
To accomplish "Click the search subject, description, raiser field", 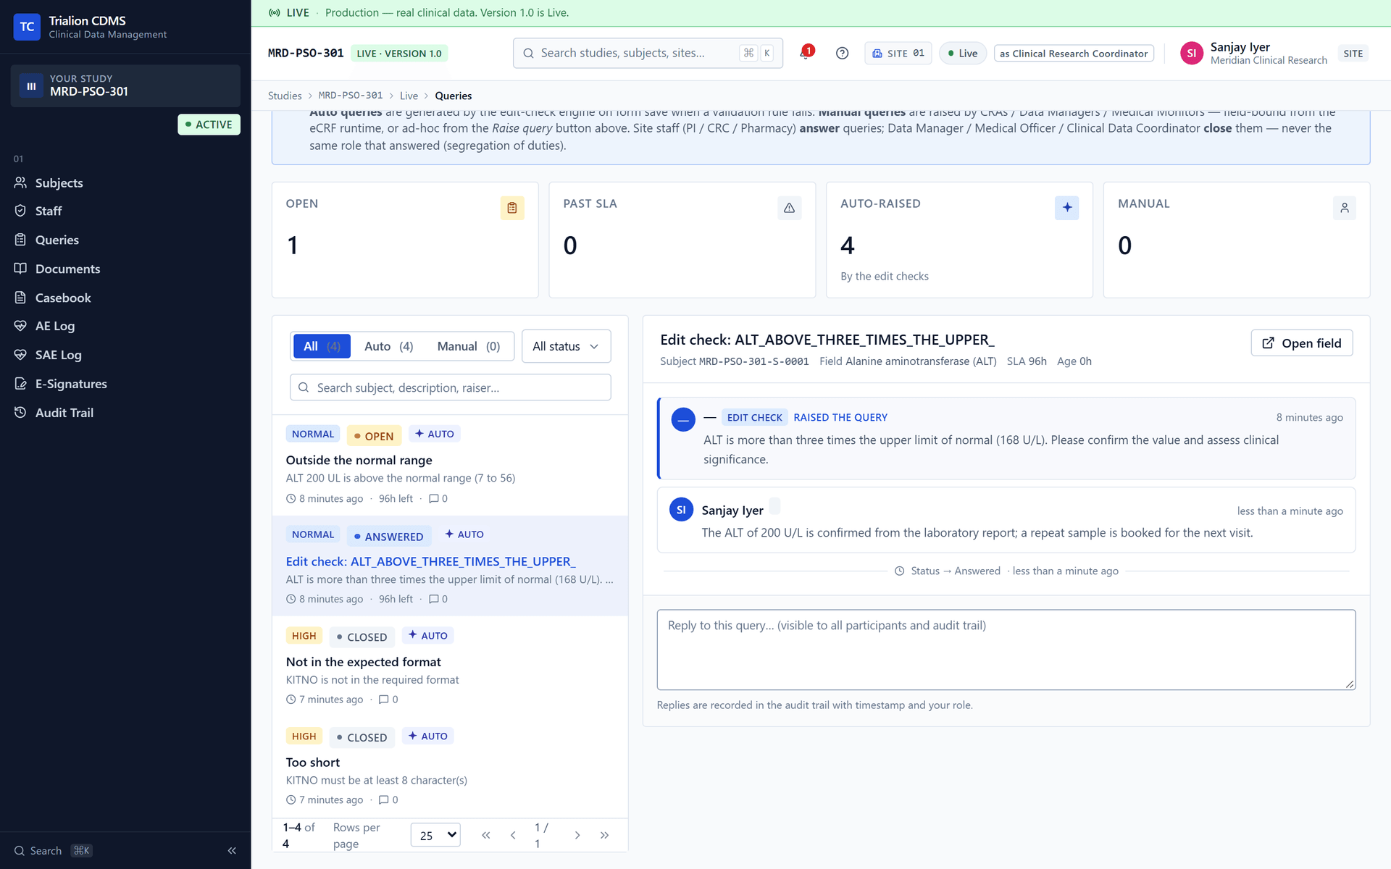I will click(x=450, y=387).
